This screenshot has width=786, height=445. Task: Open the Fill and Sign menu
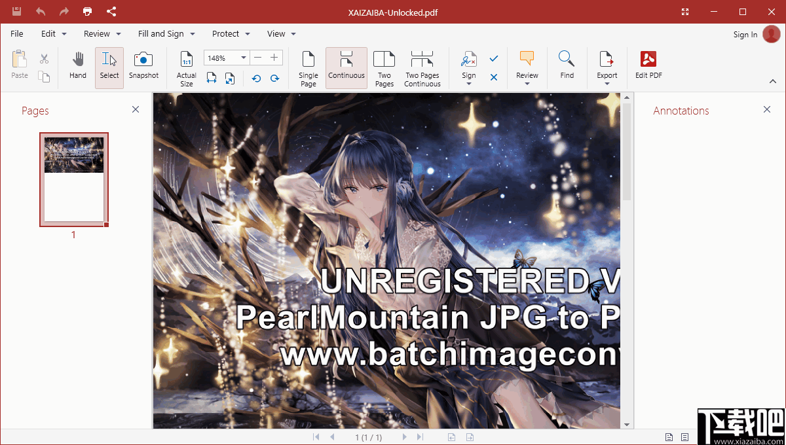click(x=160, y=33)
